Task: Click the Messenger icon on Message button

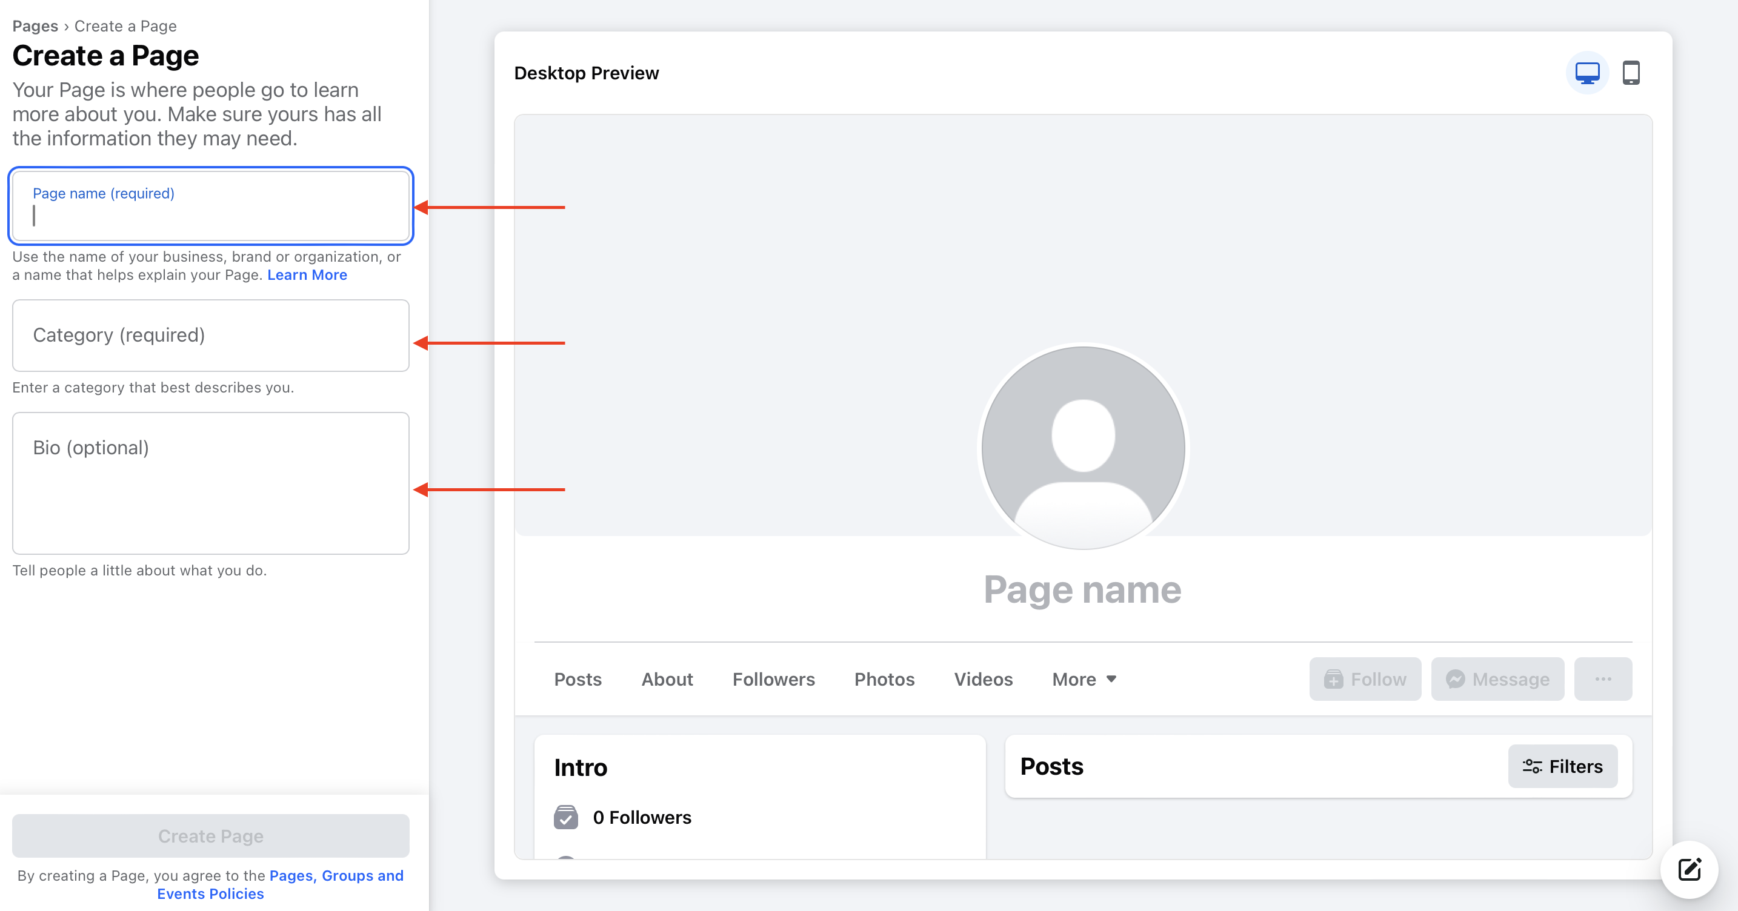Action: [x=1456, y=679]
